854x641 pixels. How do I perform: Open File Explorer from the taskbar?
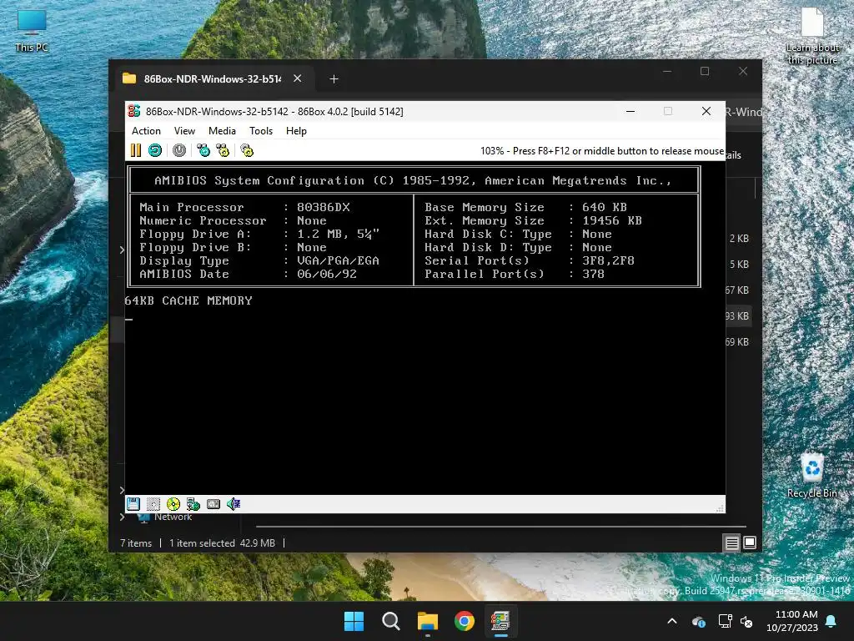[428, 621]
